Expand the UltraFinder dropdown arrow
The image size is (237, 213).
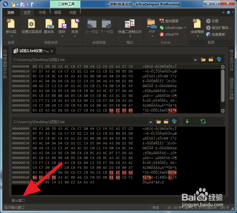[x=185, y=28]
